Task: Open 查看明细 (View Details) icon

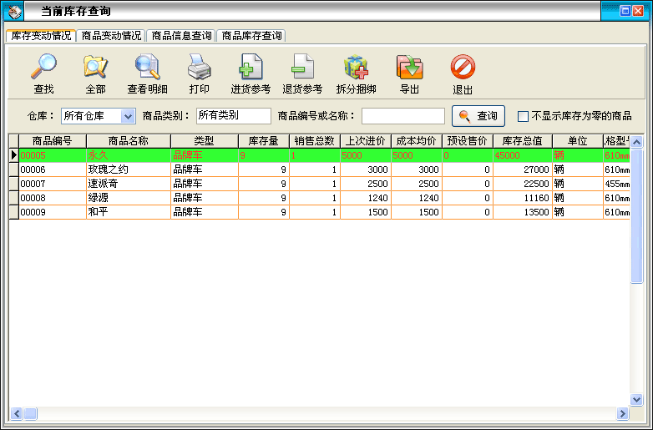Action: (x=147, y=68)
